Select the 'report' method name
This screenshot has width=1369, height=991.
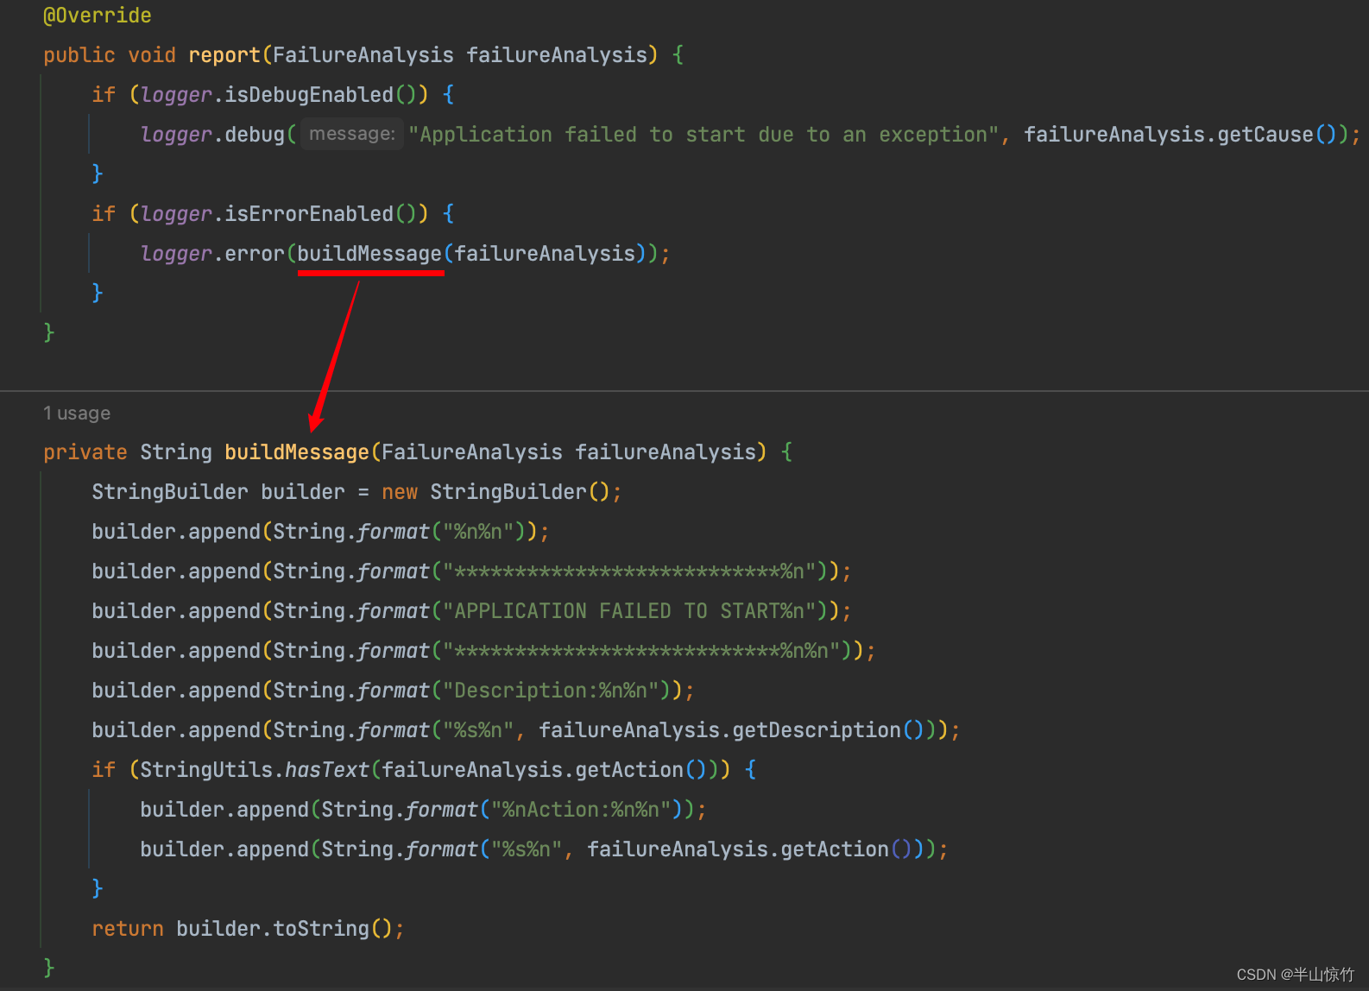224,55
